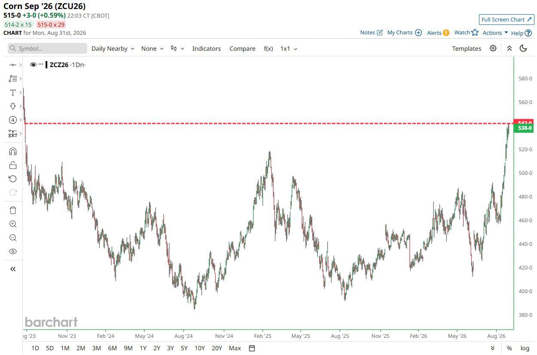Focus the Symbol search field
This screenshot has width=537, height=355.
[x=47, y=49]
